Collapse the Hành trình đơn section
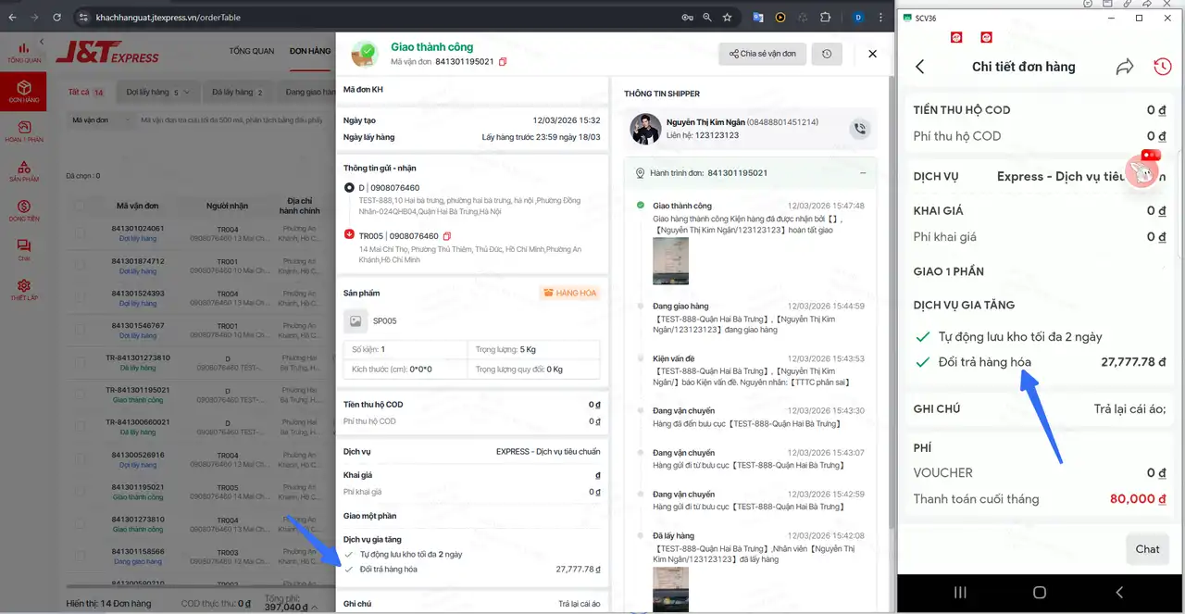The image size is (1185, 614). 863,173
